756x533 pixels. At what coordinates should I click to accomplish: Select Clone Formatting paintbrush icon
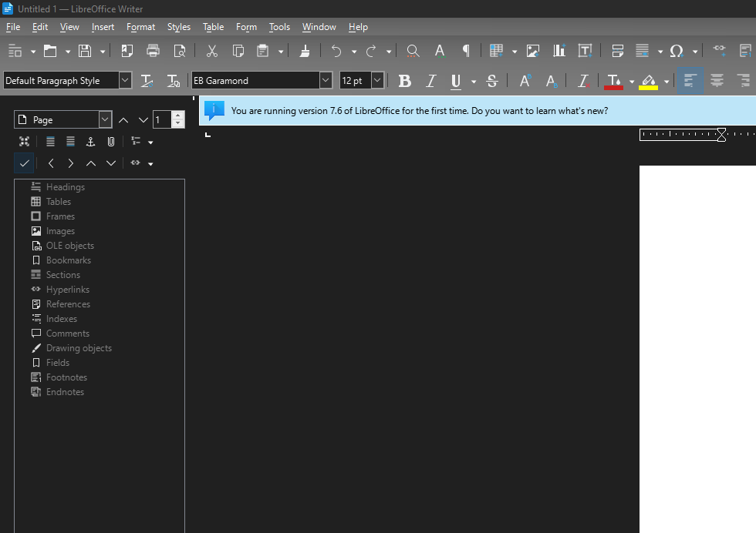[305, 51]
